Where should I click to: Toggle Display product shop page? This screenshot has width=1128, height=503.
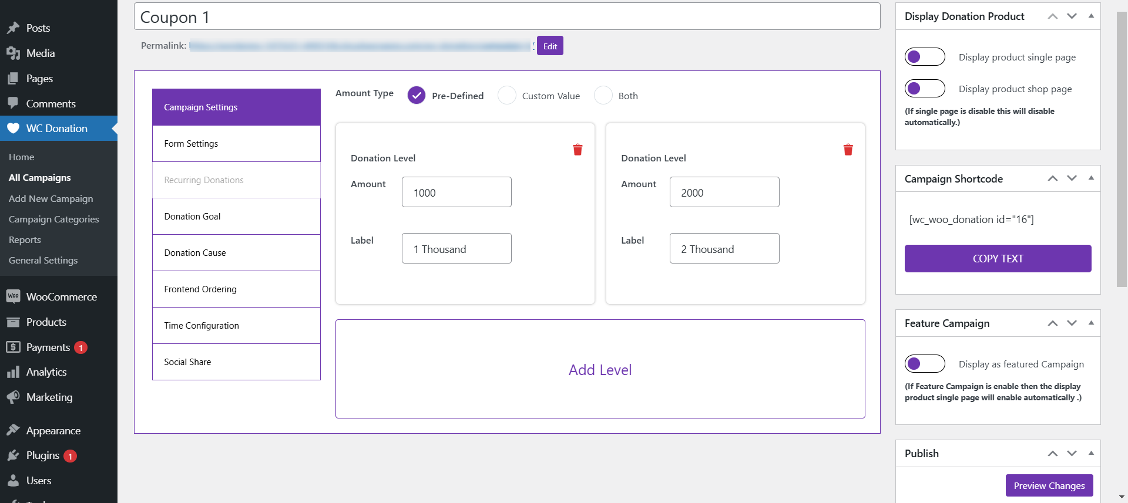925,89
